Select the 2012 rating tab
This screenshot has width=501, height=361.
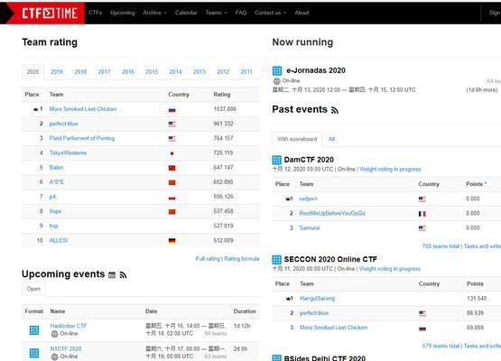tap(223, 72)
